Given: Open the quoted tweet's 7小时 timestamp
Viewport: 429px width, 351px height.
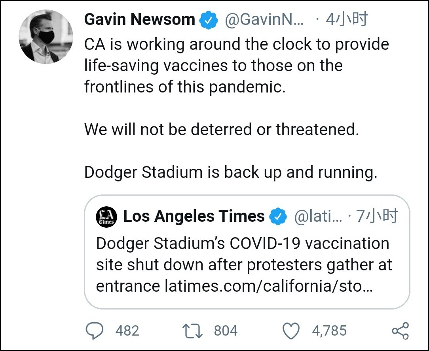Looking at the screenshot, I should (x=378, y=216).
